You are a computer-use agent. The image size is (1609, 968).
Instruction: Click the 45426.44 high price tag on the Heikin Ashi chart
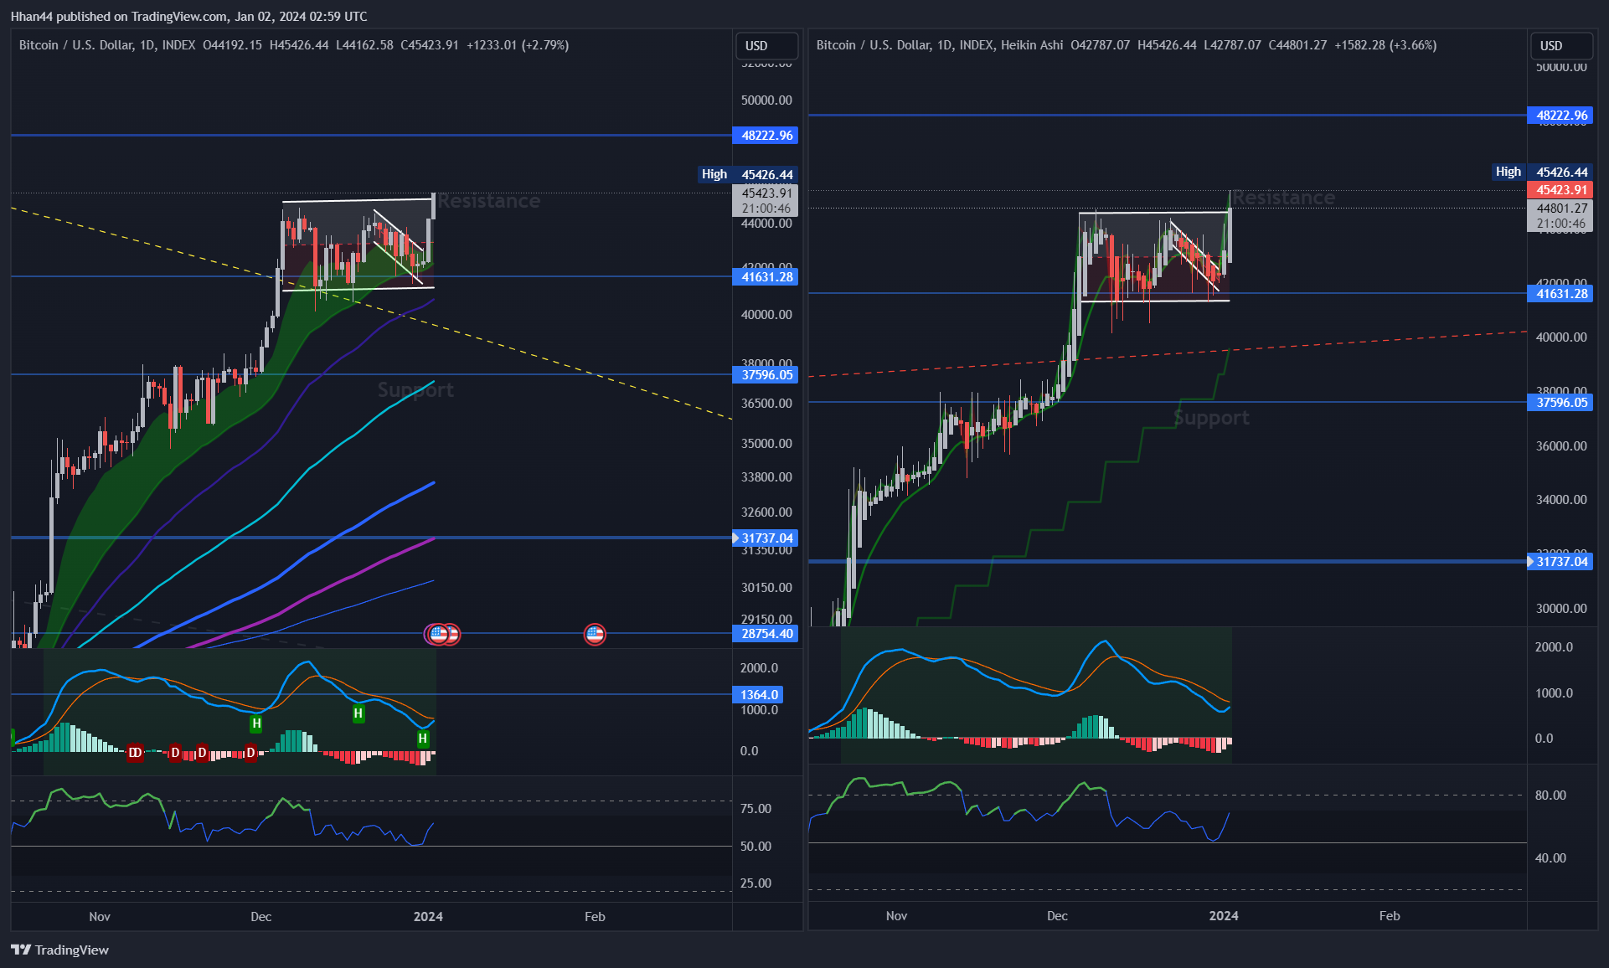tap(1560, 172)
